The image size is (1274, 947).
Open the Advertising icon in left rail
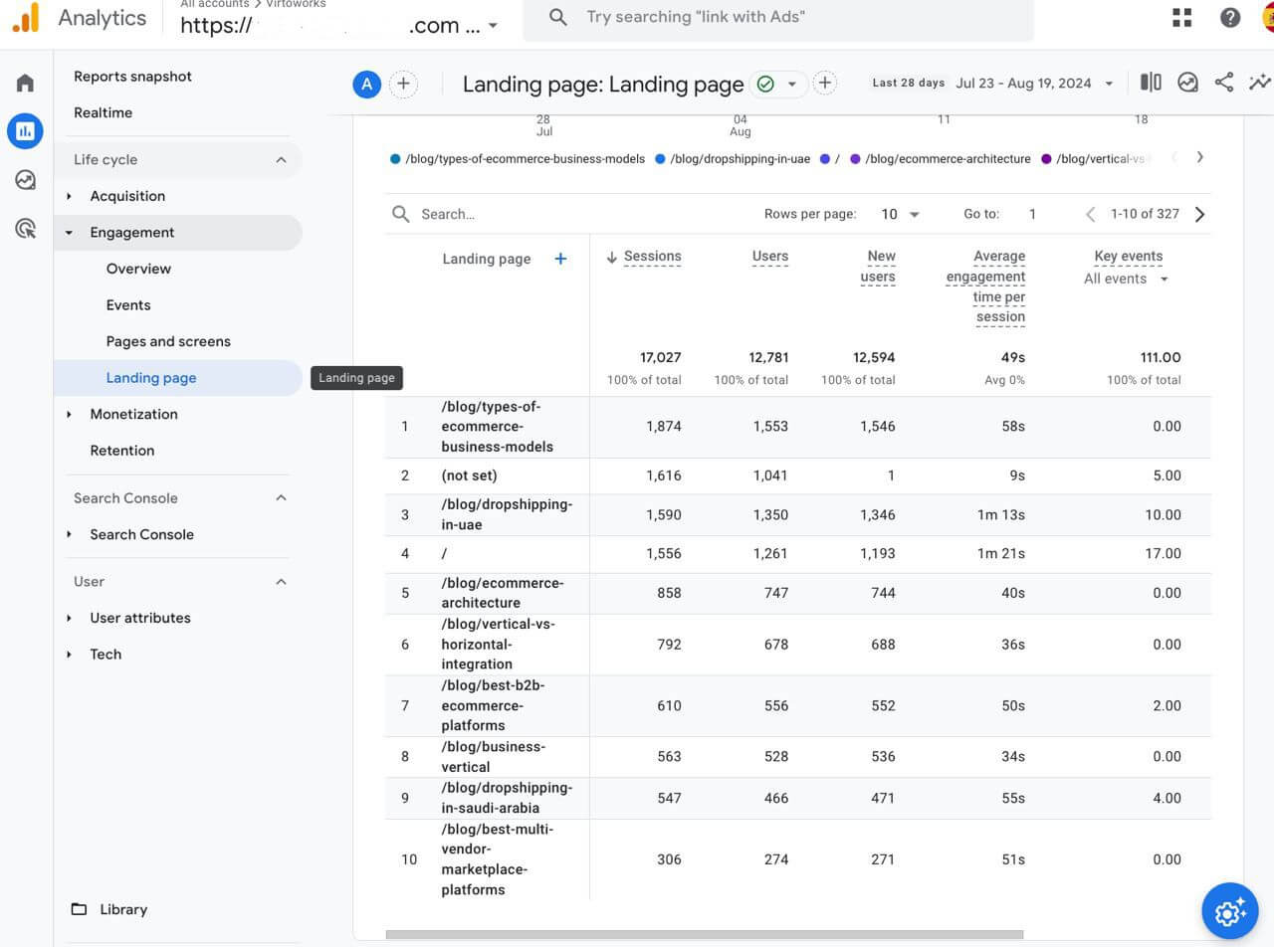coord(25,230)
